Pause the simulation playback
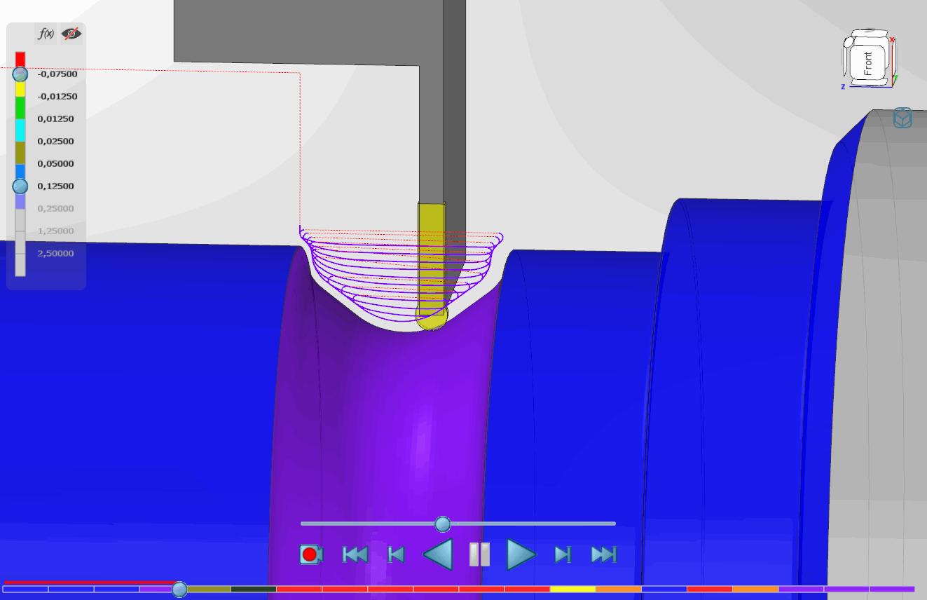The width and height of the screenshot is (927, 600). click(x=479, y=554)
